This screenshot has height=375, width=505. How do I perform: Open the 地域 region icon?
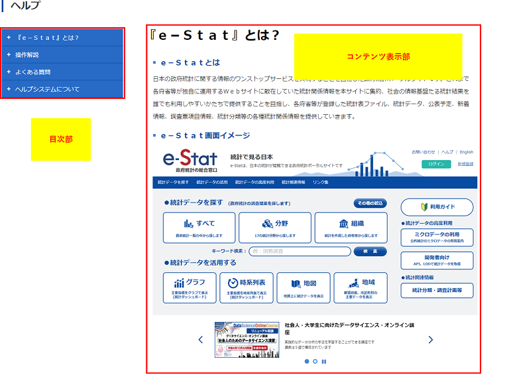pos(354,283)
